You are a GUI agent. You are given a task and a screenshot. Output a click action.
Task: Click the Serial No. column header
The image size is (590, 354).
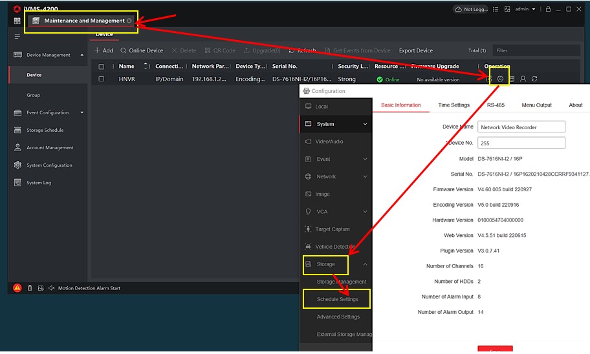pyautogui.click(x=285, y=66)
